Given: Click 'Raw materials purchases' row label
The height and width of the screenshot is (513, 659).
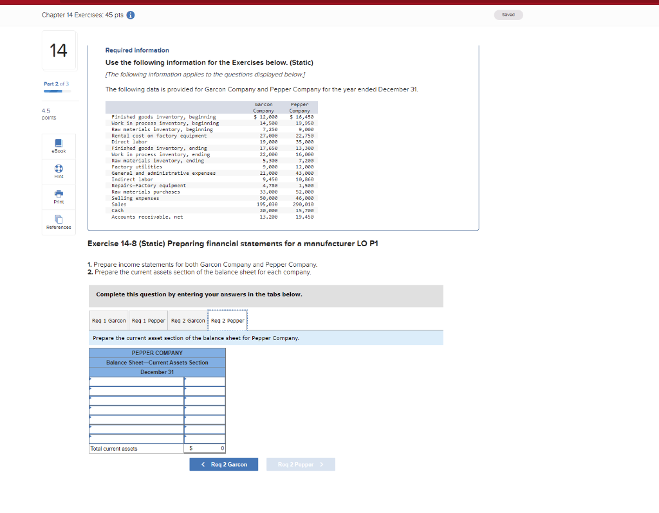Looking at the screenshot, I should point(145,192).
